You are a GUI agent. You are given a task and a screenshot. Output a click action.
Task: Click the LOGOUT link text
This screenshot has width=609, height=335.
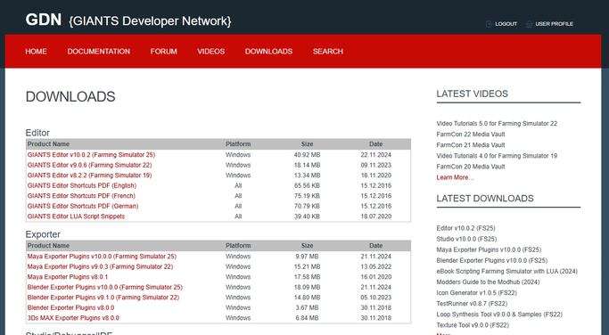[506, 24]
